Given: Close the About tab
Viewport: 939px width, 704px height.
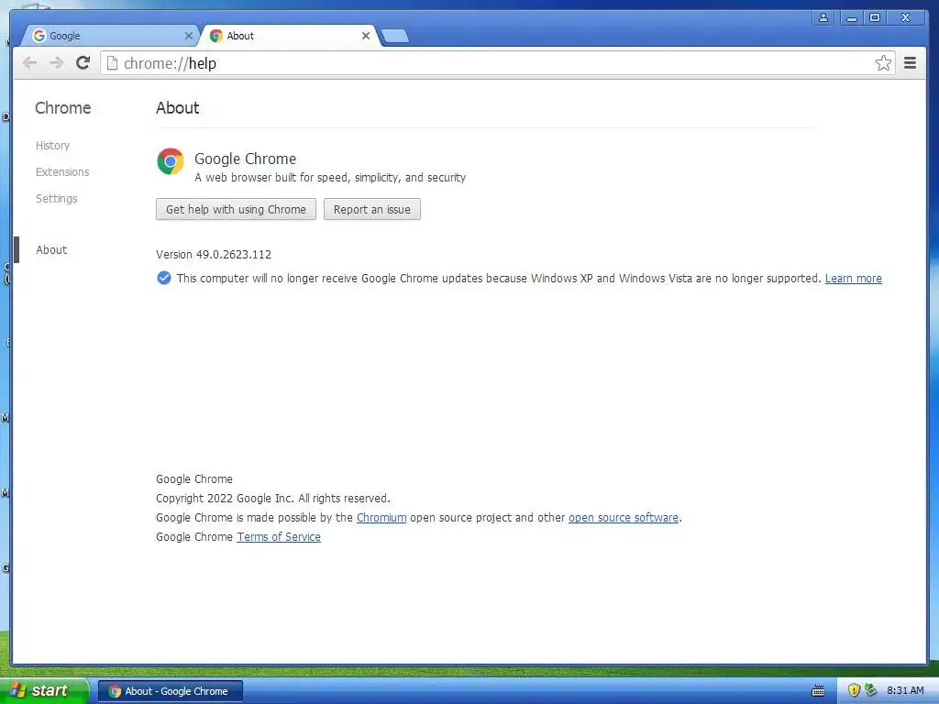Looking at the screenshot, I should pyautogui.click(x=365, y=36).
